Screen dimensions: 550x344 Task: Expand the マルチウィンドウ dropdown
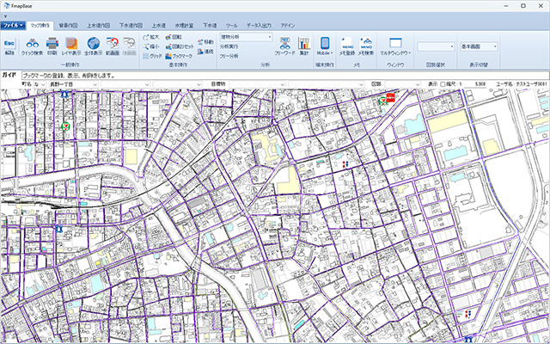click(x=396, y=46)
